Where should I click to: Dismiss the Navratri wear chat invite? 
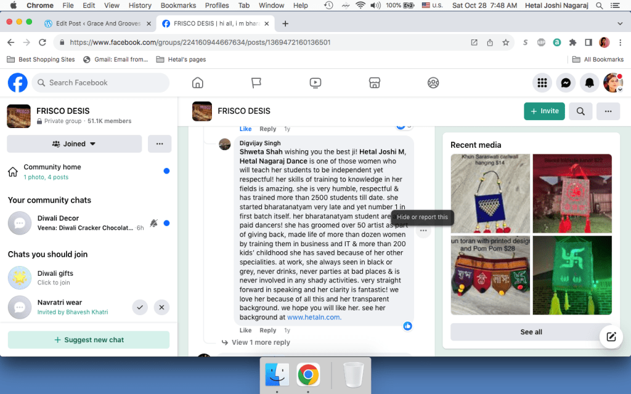[161, 307]
